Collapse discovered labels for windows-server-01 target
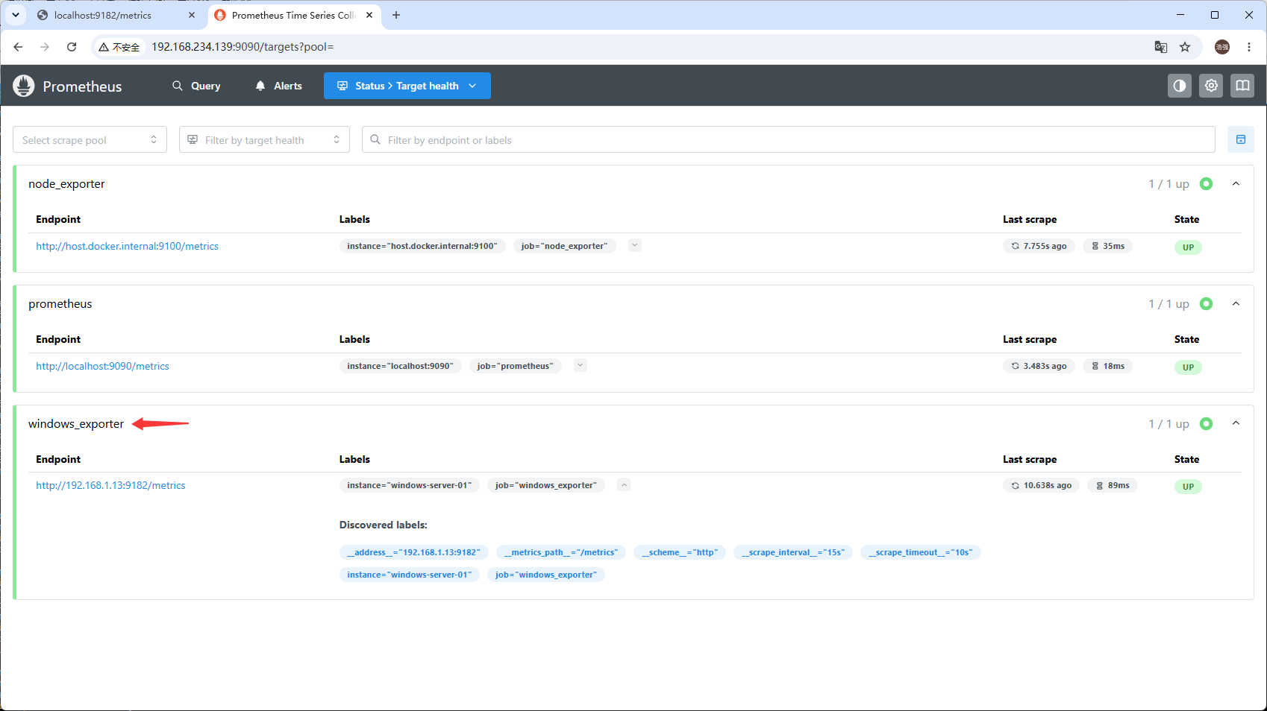1267x711 pixels. 624,484
